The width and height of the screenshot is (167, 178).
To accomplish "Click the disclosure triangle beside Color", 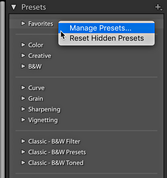I will (23, 45).
